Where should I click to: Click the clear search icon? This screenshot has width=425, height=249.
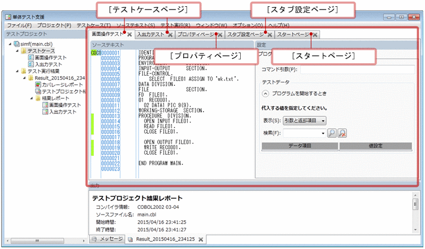(x=342, y=133)
